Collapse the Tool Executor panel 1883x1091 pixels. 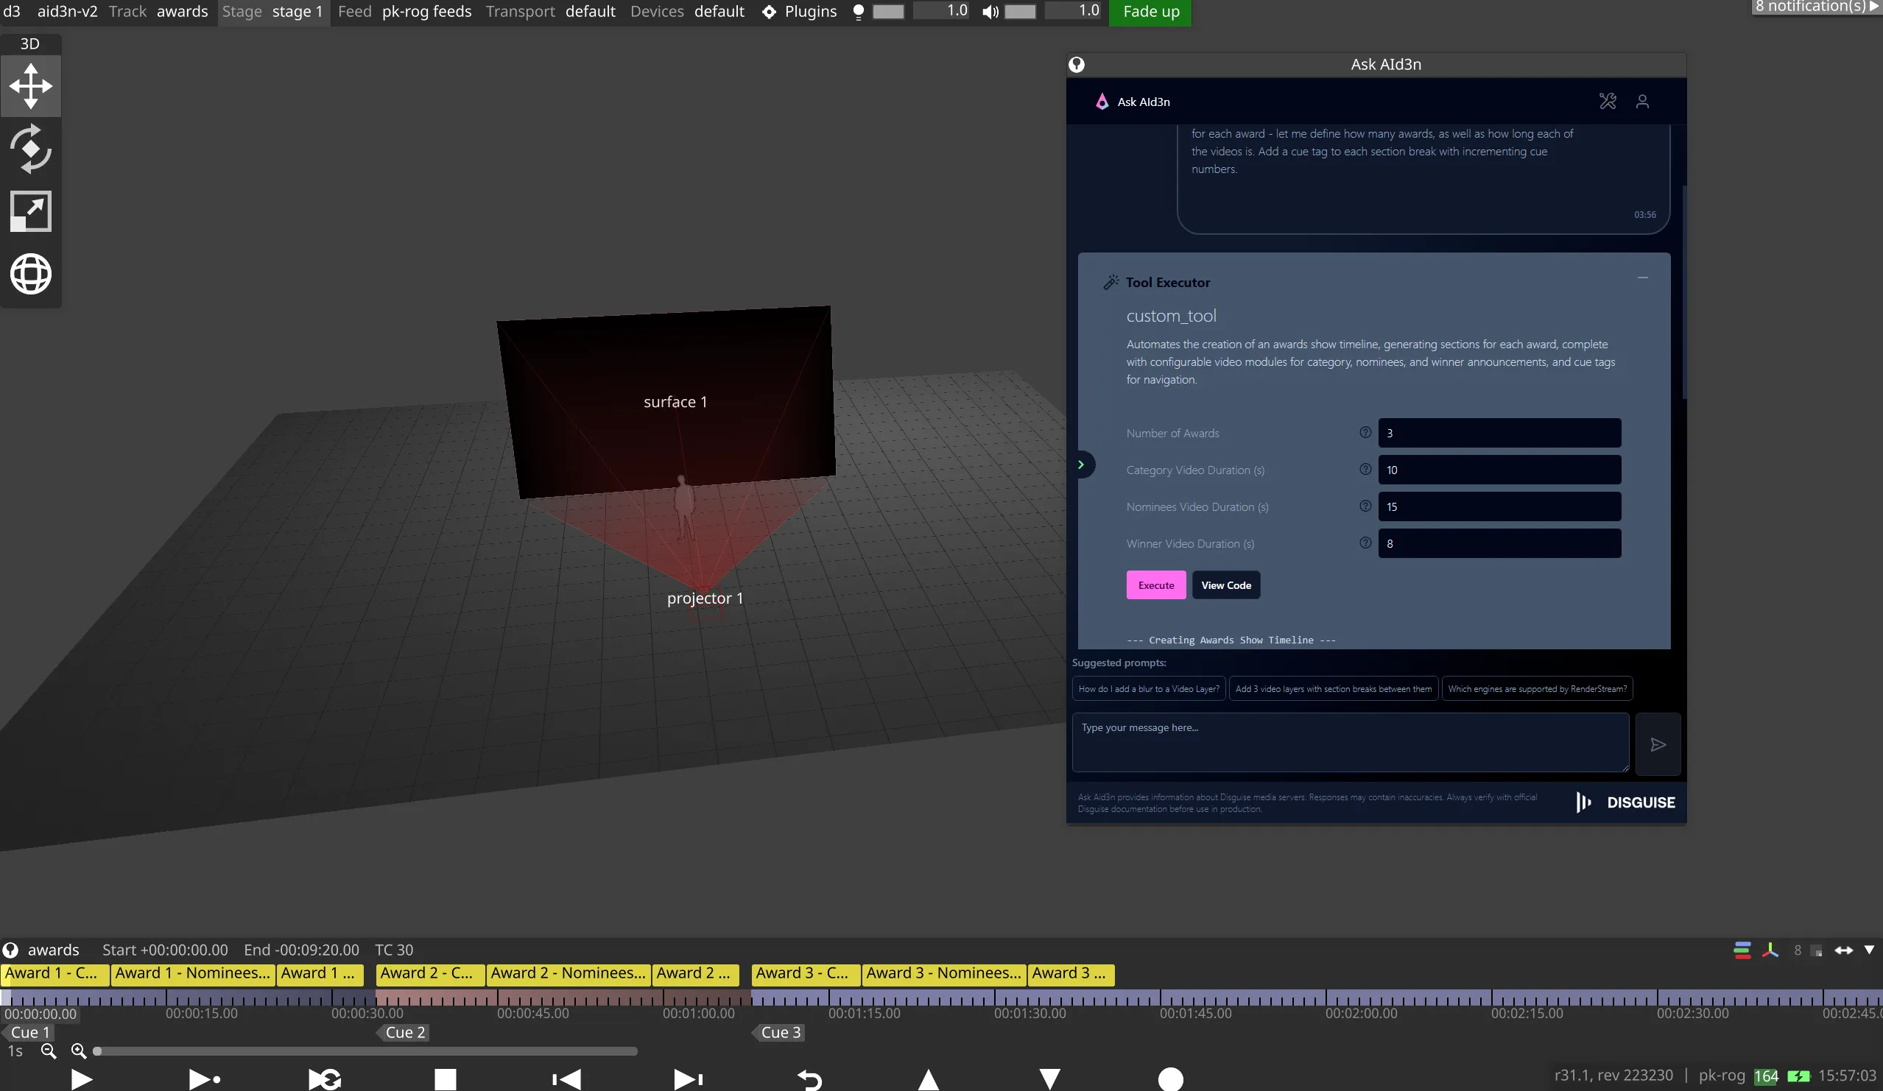click(1642, 278)
